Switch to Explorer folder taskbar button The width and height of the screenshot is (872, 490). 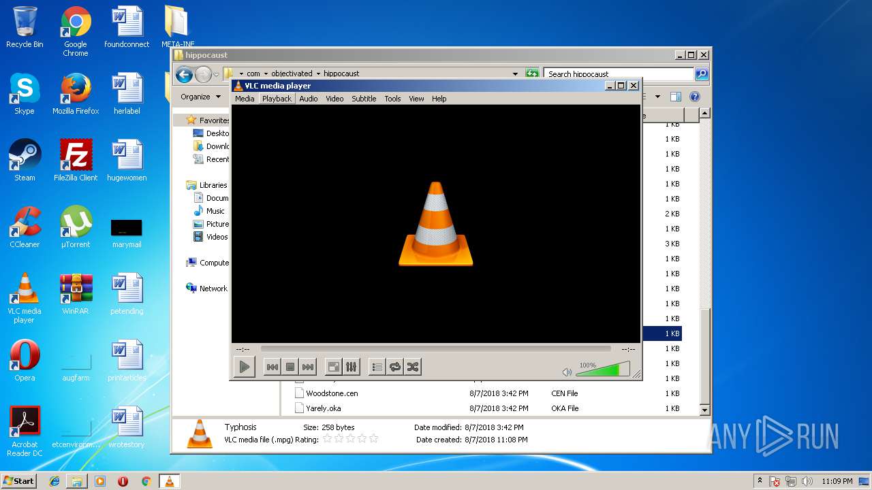pos(77,481)
